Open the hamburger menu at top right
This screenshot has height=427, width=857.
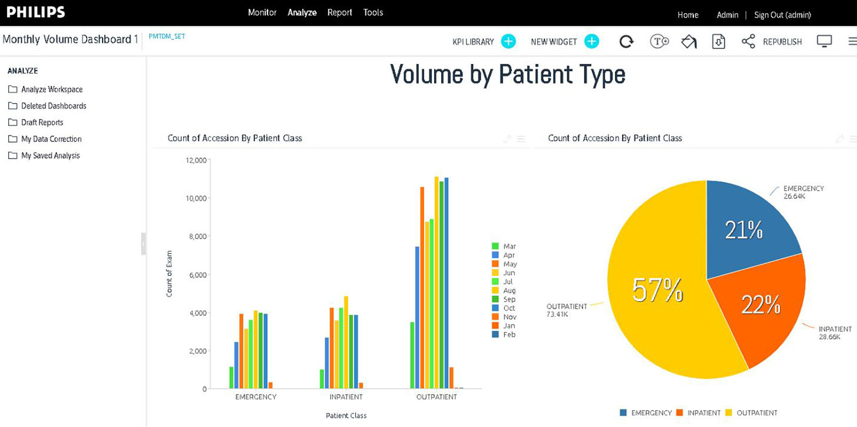coord(852,41)
